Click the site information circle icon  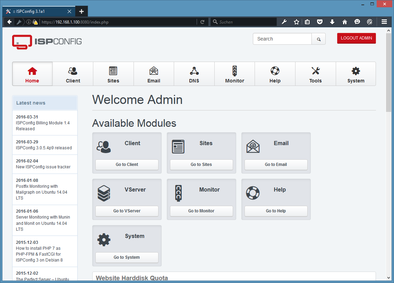(29, 22)
